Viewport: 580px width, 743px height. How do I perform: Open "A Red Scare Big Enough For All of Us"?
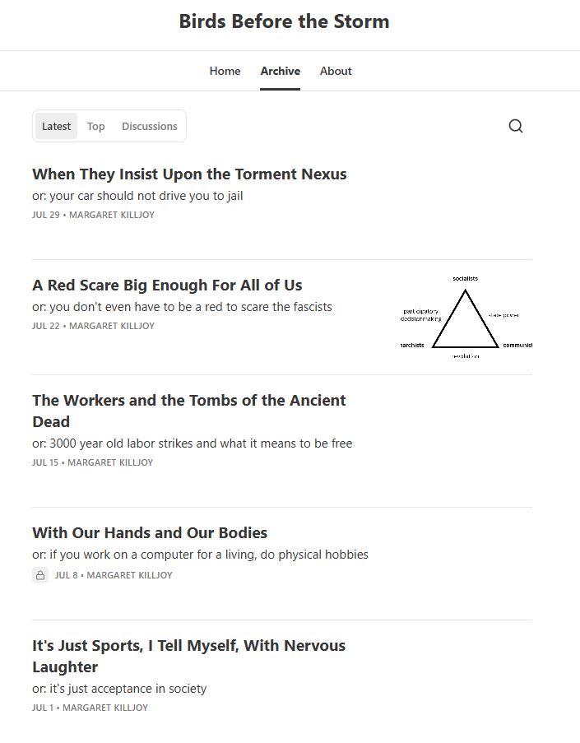coord(167,286)
